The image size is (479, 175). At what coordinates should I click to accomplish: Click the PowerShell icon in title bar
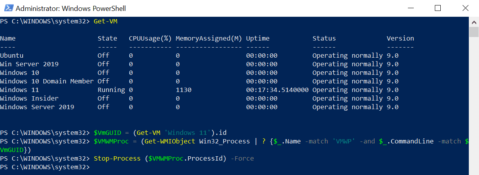point(7,8)
